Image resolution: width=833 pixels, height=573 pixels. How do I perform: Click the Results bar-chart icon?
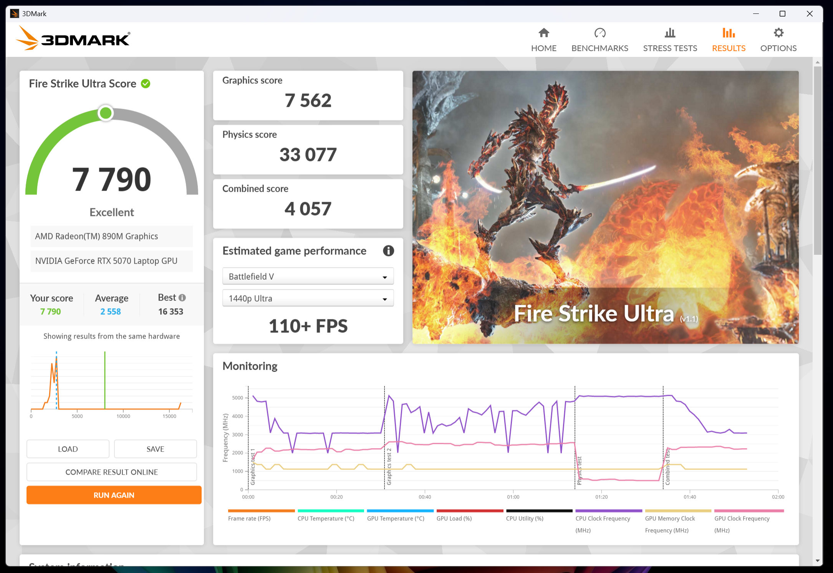pyautogui.click(x=729, y=33)
